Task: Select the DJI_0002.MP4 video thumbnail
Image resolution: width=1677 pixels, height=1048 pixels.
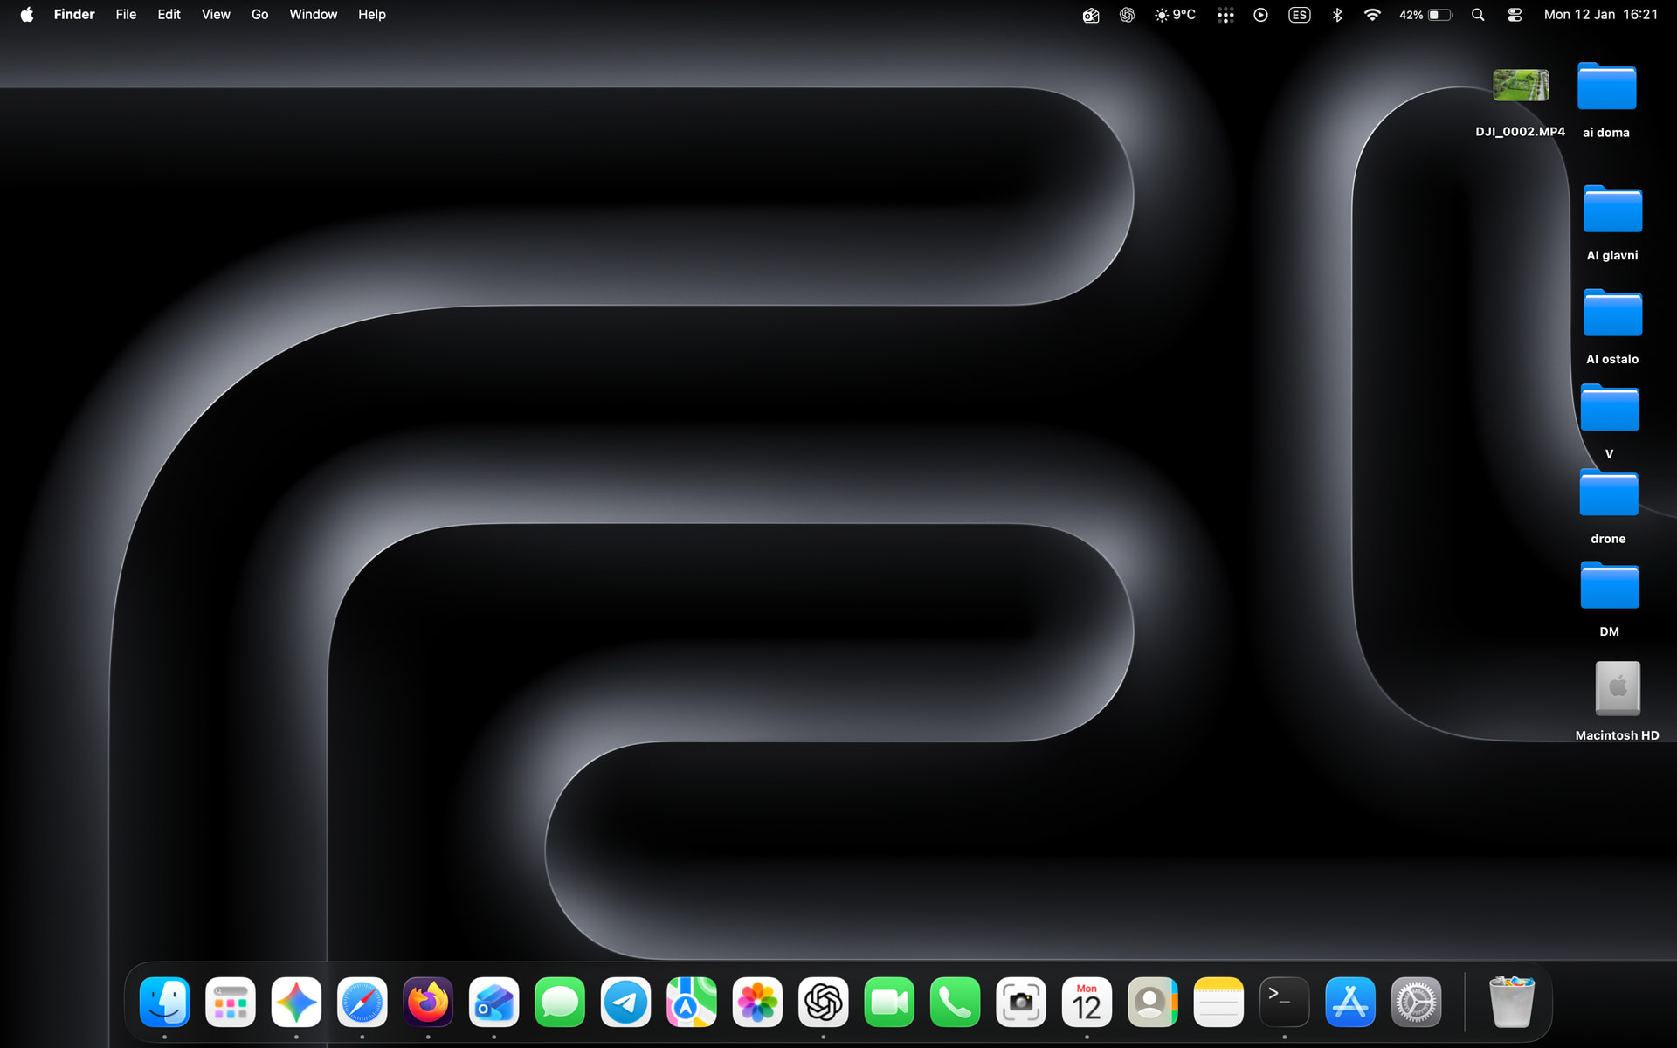Action: tap(1521, 86)
